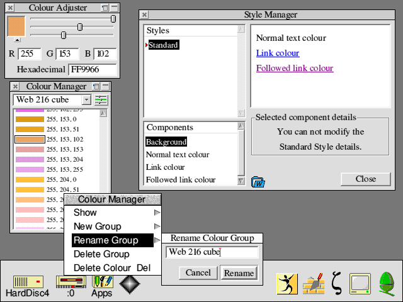
Task: Select the Link colour component
Action: (165, 167)
